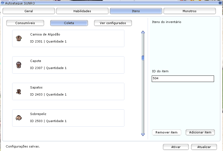
Task: Click the scroll down arrow of item list
Action: pyautogui.click(x=143, y=134)
